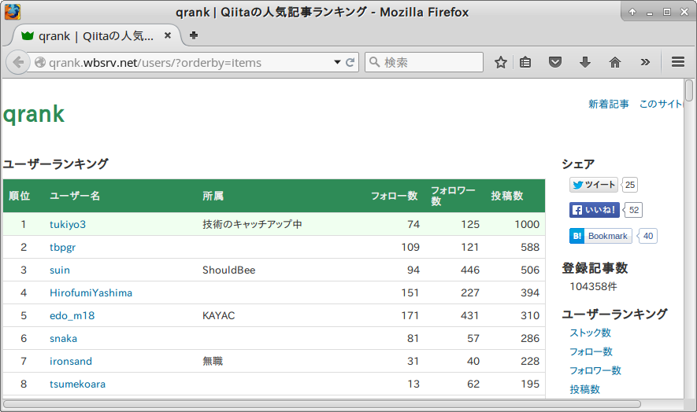Image resolution: width=697 pixels, height=412 pixels.
Task: Click the Hatena Bookmark button
Action: (601, 236)
